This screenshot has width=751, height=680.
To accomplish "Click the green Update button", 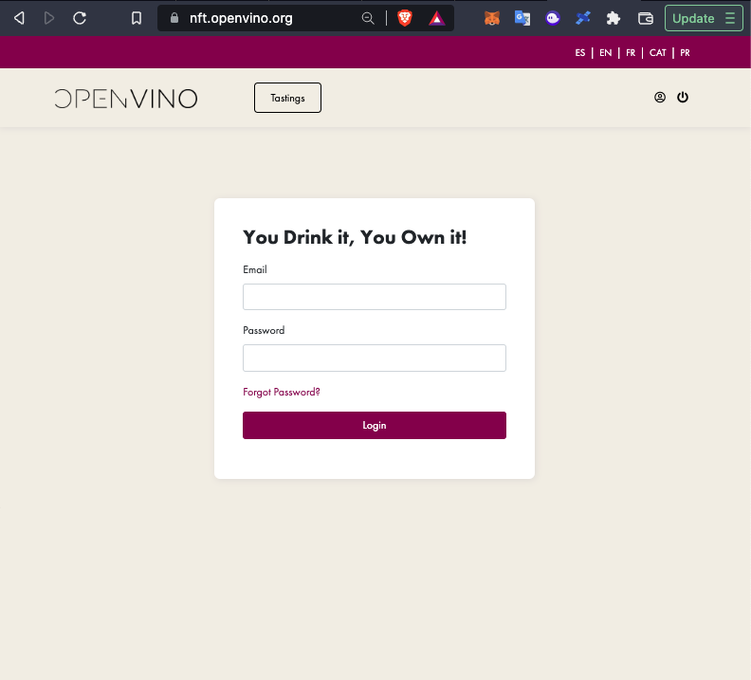I will tap(693, 18).
